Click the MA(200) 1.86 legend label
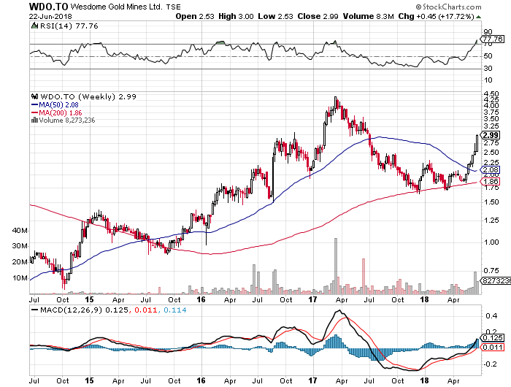 (x=61, y=112)
